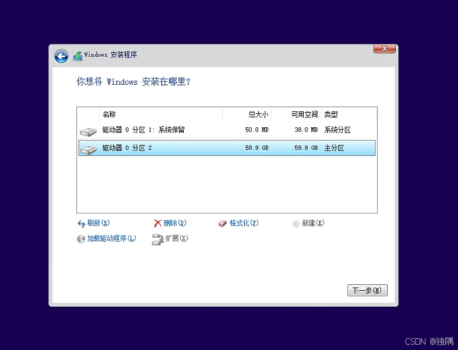Click the 刷新(R) link
Screen dimensions: 458x350
pos(99,223)
